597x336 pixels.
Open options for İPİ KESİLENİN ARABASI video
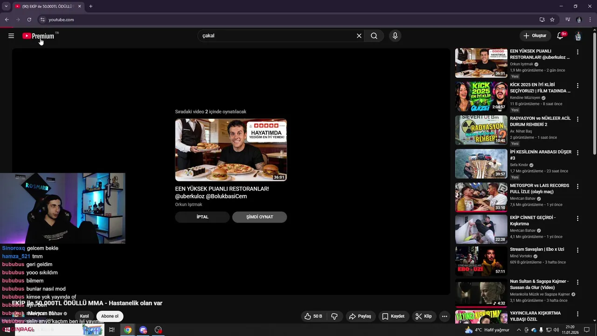point(577,153)
